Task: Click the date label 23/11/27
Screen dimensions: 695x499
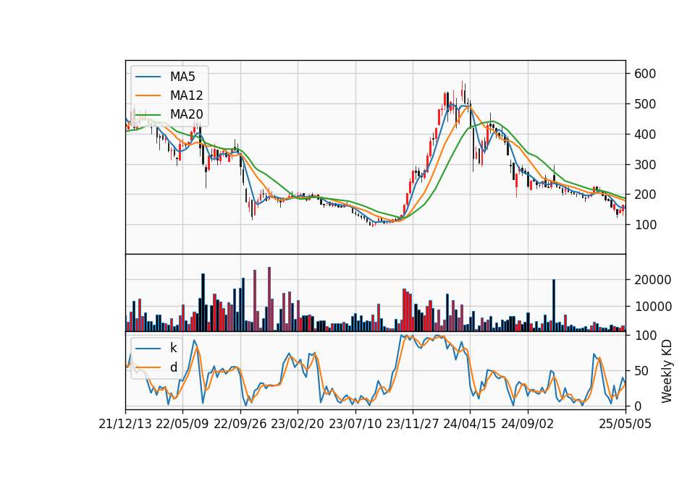Action: pos(413,424)
